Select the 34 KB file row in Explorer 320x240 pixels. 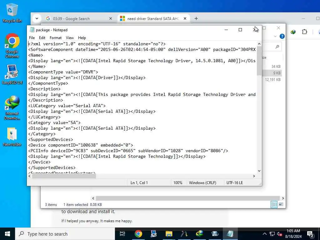click(x=272, y=67)
